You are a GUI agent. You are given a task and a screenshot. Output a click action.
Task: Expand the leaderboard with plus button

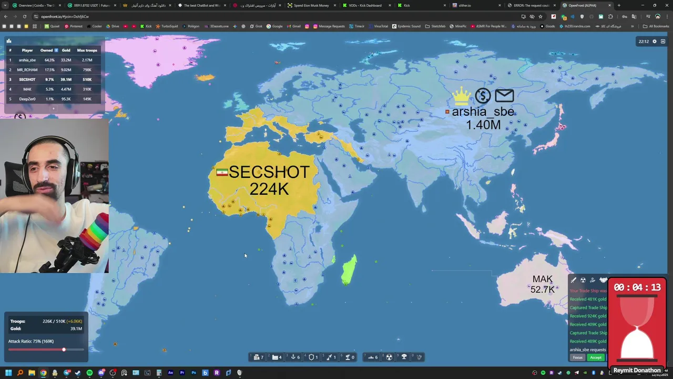pos(53,108)
